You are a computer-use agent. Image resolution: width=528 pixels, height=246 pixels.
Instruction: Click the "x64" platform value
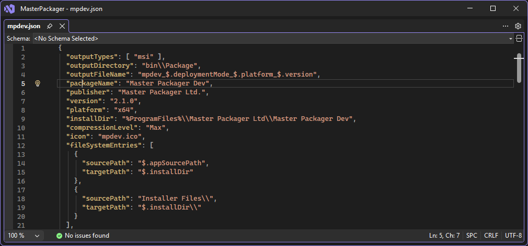(x=123, y=110)
